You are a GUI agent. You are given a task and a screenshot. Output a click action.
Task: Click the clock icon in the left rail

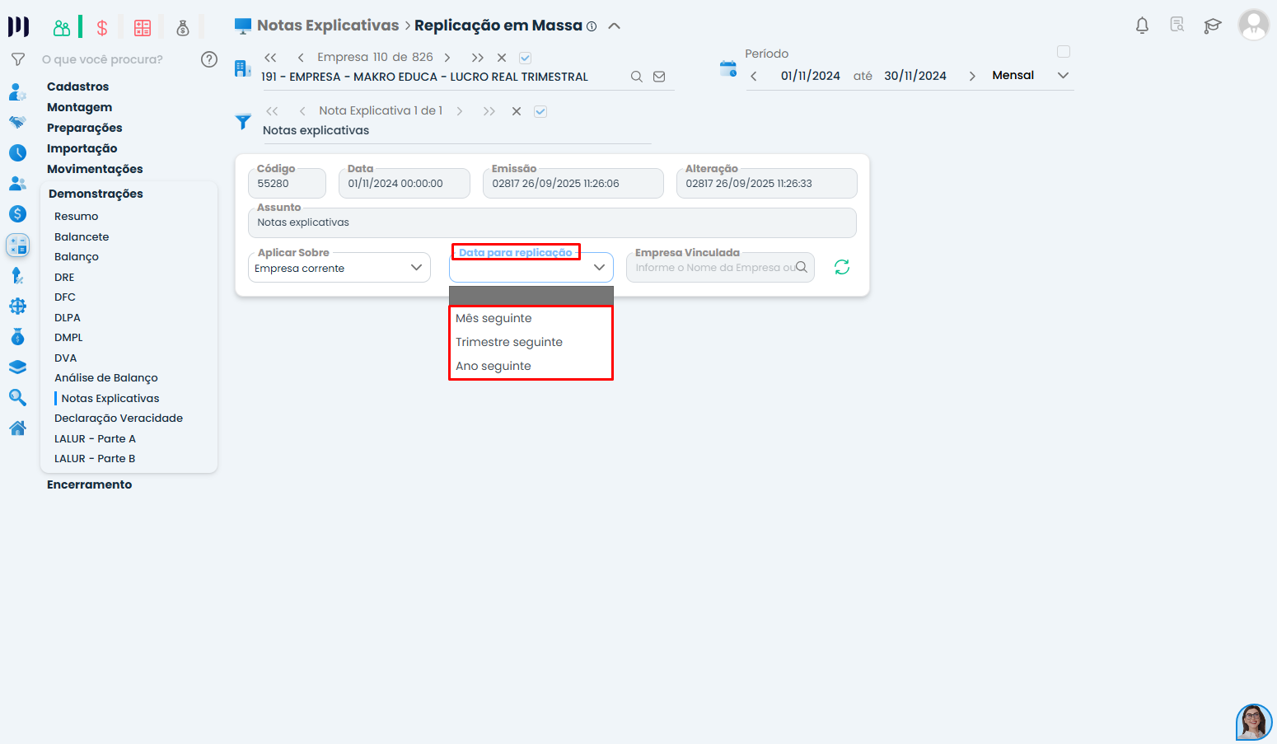click(x=17, y=152)
